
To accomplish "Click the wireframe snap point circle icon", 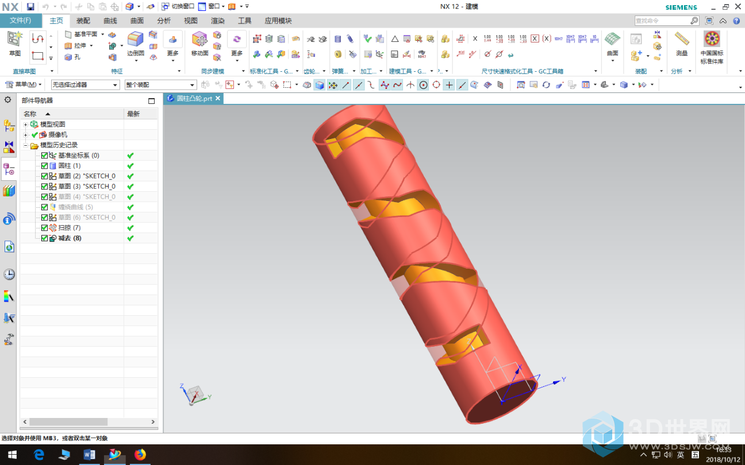I will [423, 85].
